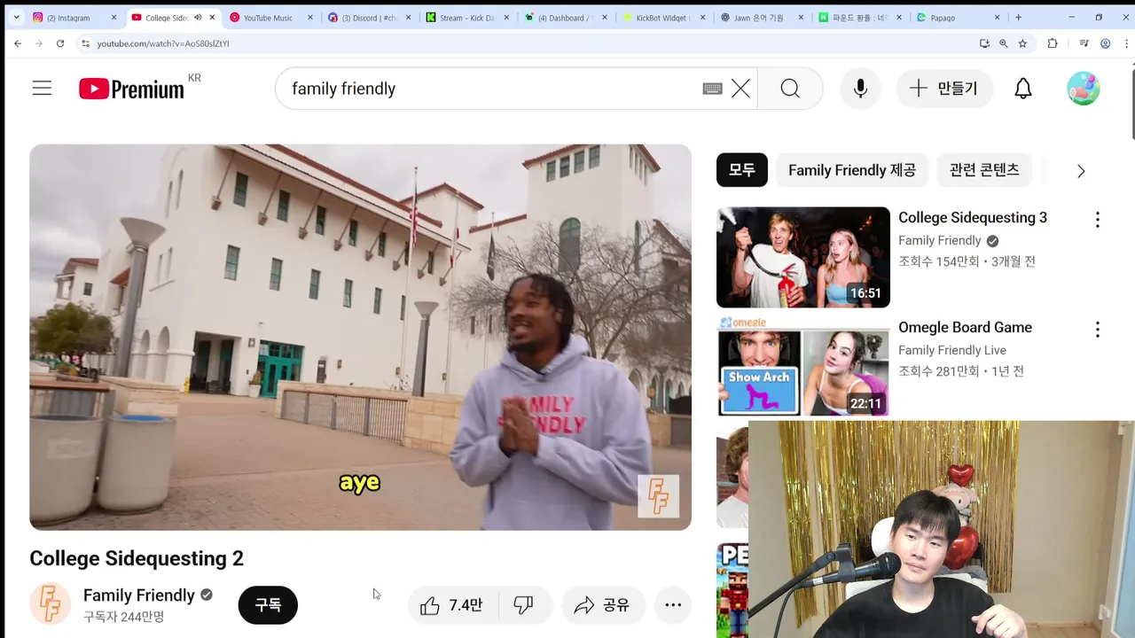Submit search with the magnifier button
The height and width of the screenshot is (638, 1135).
click(790, 89)
